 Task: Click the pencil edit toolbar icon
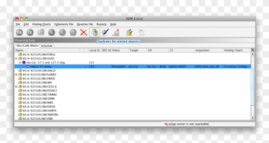[105, 32]
